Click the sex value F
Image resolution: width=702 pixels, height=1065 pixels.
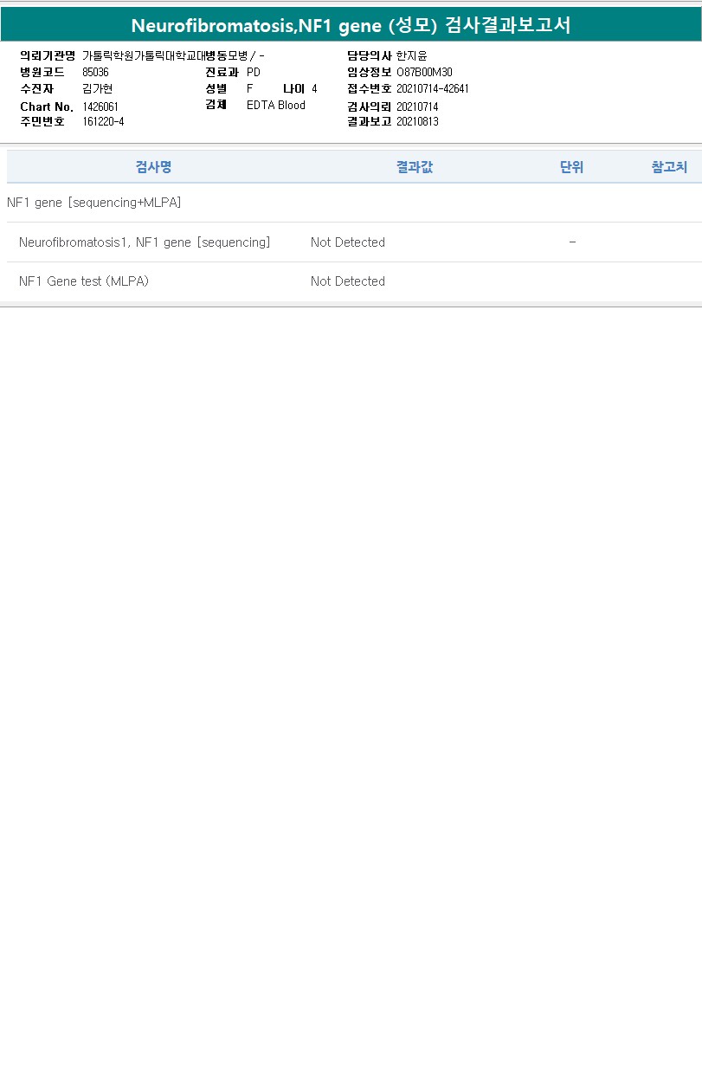click(250, 89)
